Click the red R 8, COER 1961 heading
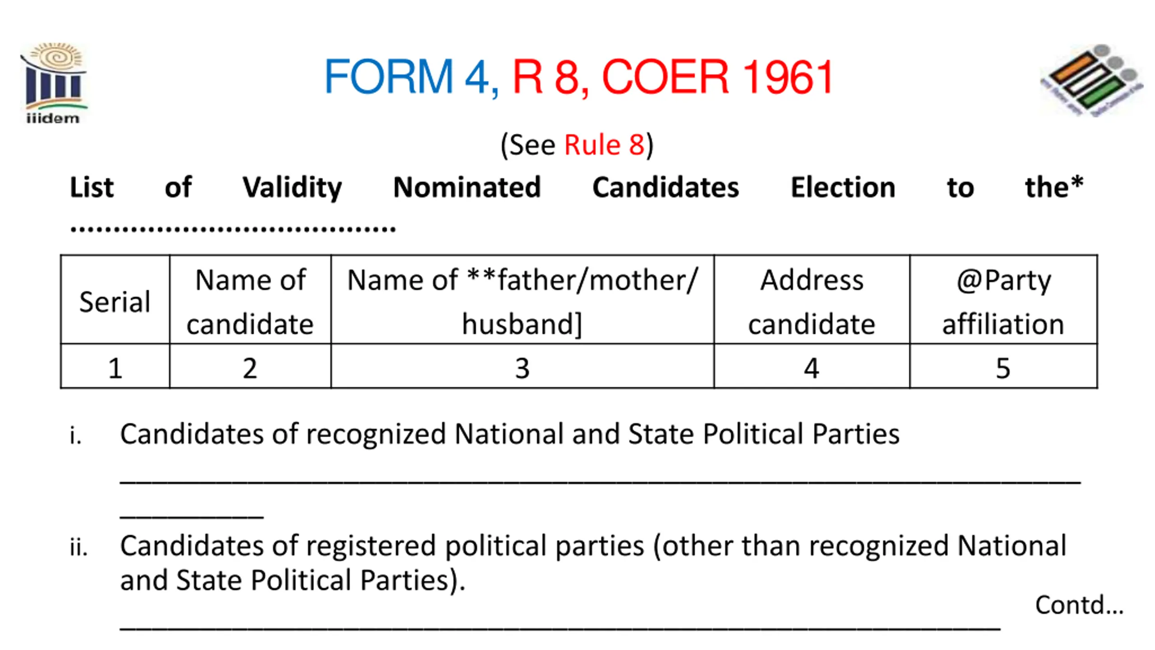Screen dimensions: 1155x650 pos(672,77)
